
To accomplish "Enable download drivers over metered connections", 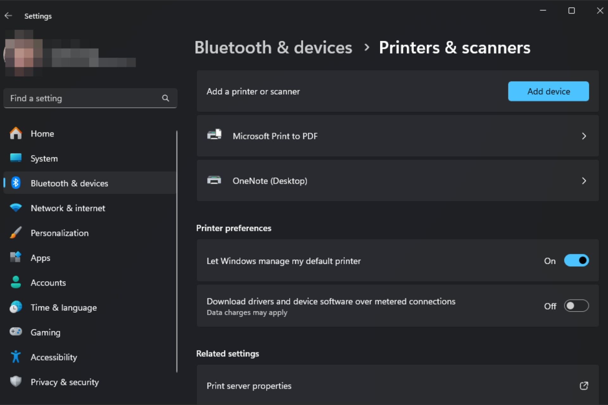I will pos(576,306).
